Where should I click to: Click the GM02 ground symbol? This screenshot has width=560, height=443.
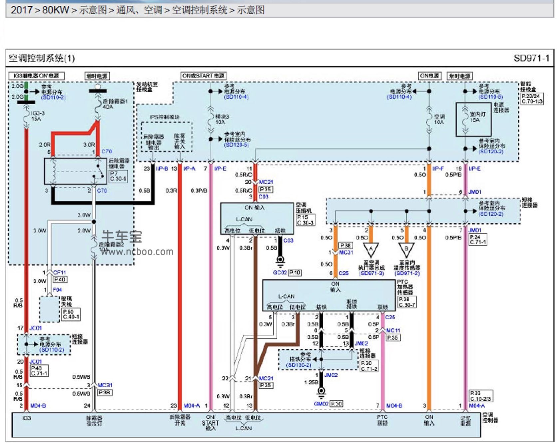(x=321, y=393)
